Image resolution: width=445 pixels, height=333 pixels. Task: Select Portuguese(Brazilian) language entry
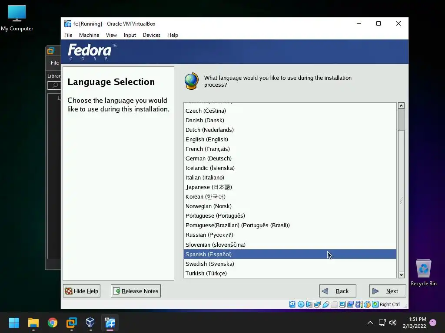pyautogui.click(x=290, y=225)
